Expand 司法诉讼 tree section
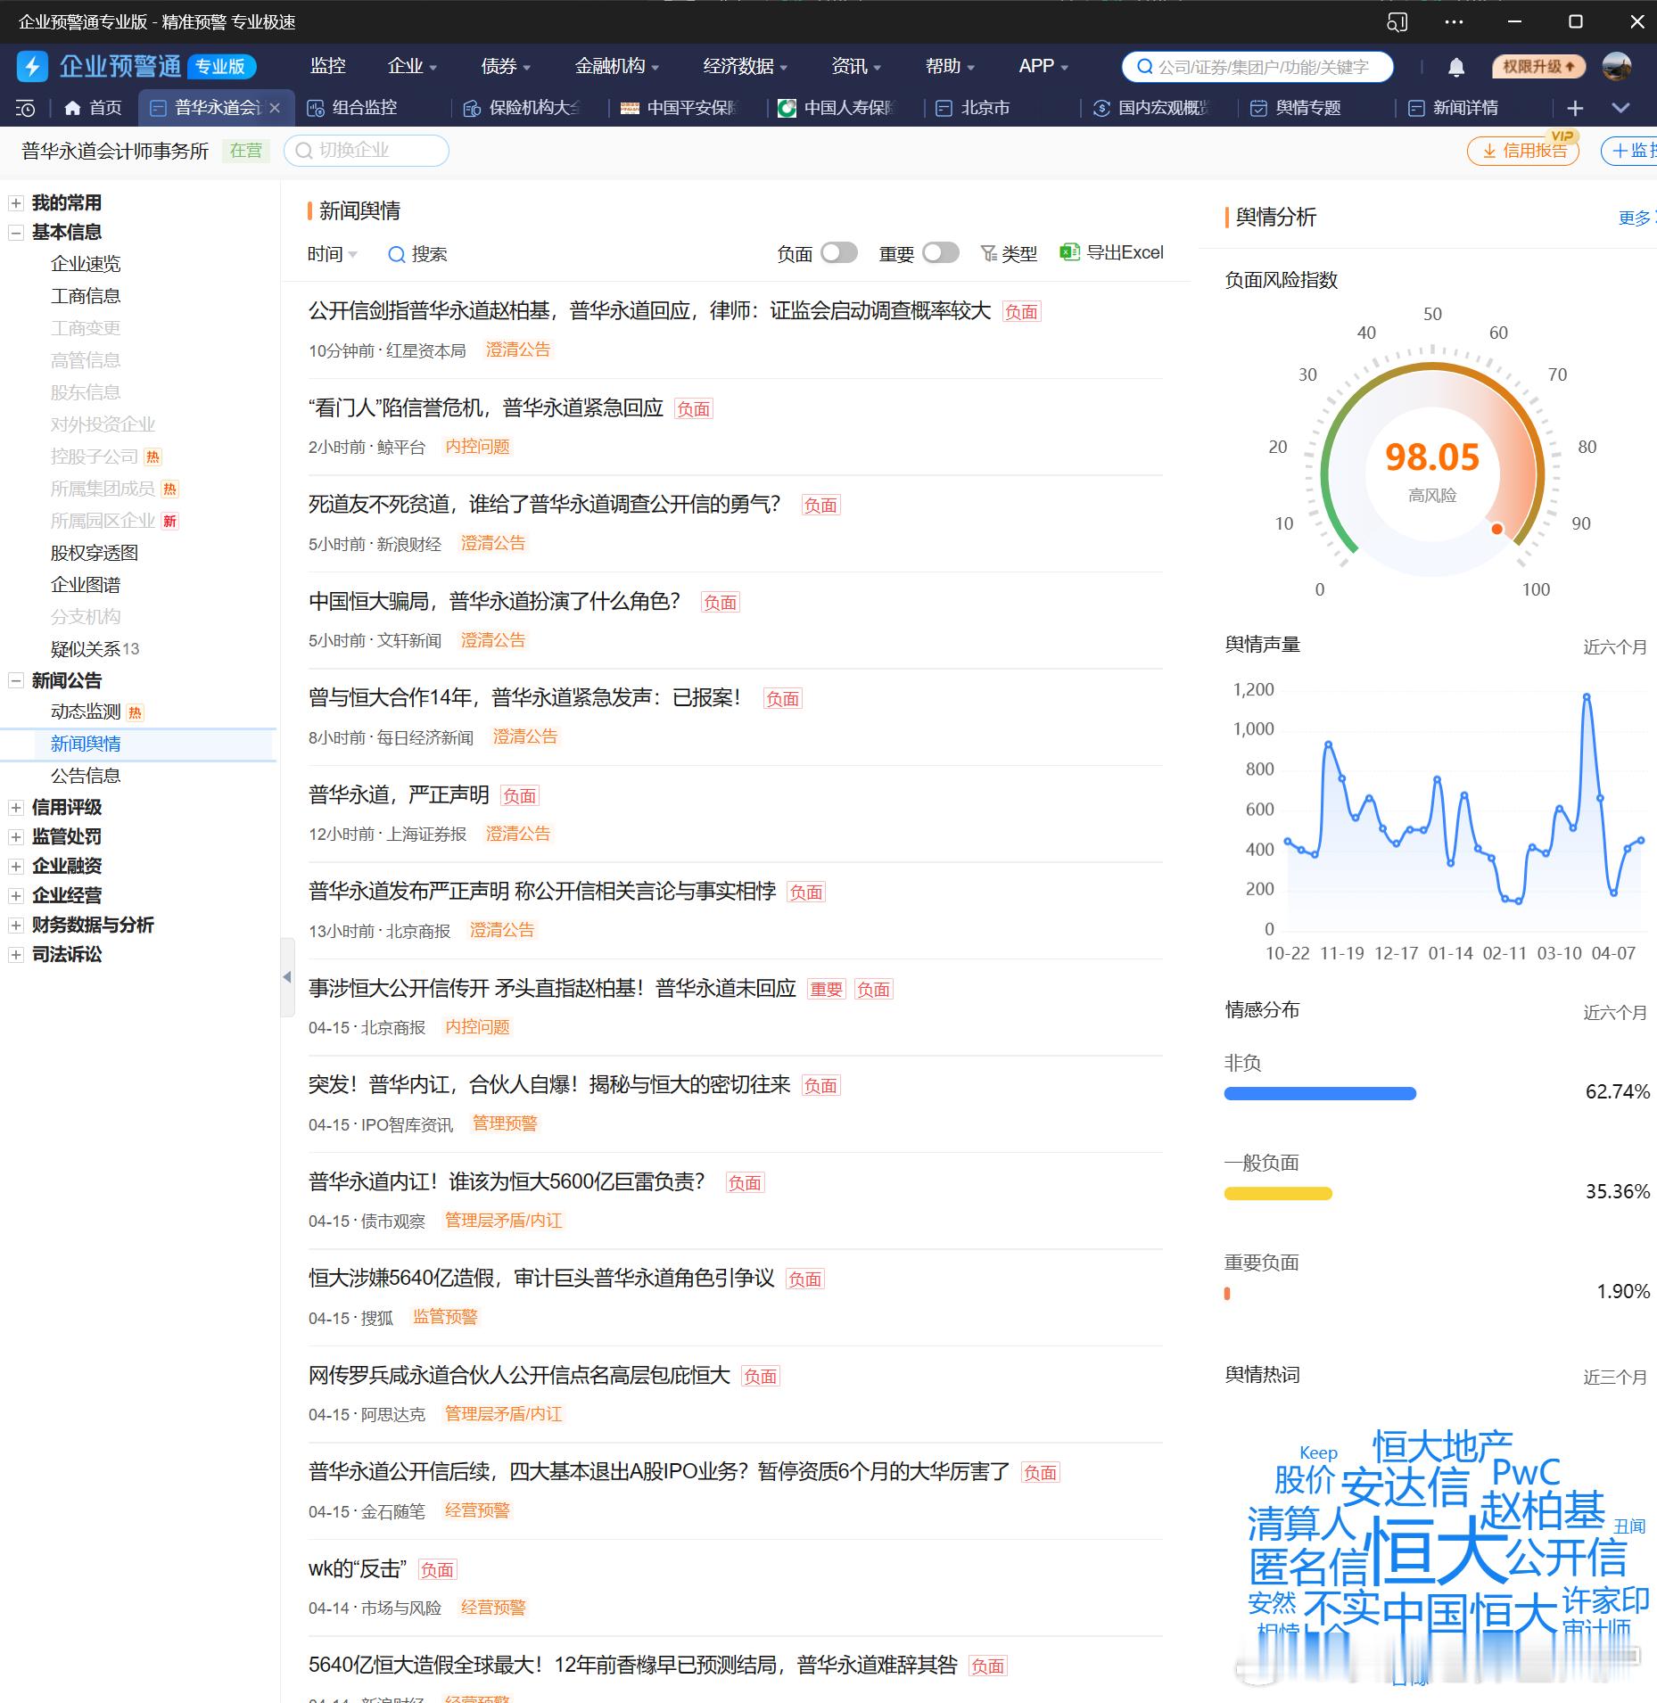1657x1703 pixels. (15, 955)
